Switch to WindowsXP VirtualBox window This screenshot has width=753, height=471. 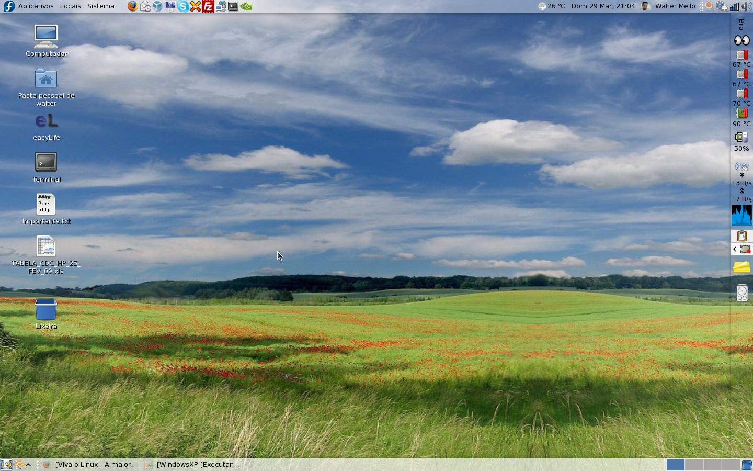192,465
